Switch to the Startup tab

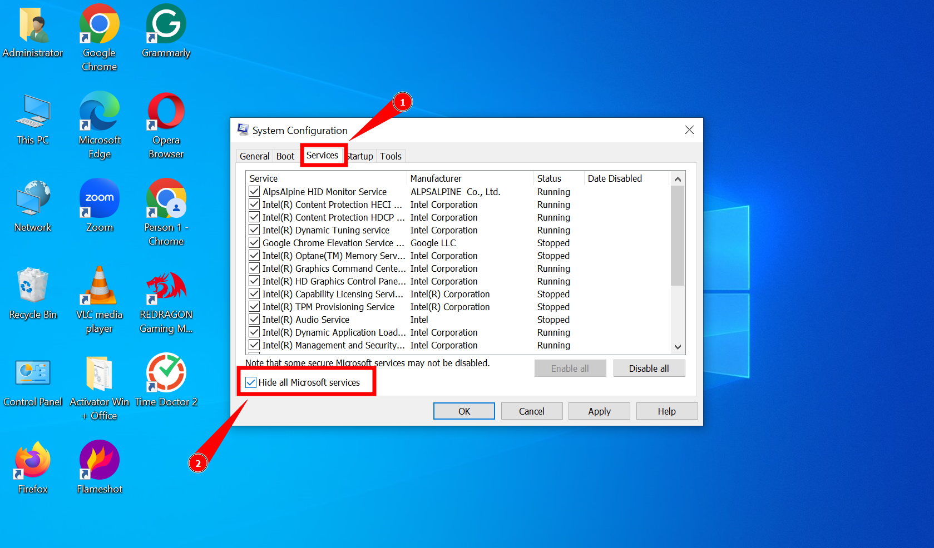click(x=359, y=156)
